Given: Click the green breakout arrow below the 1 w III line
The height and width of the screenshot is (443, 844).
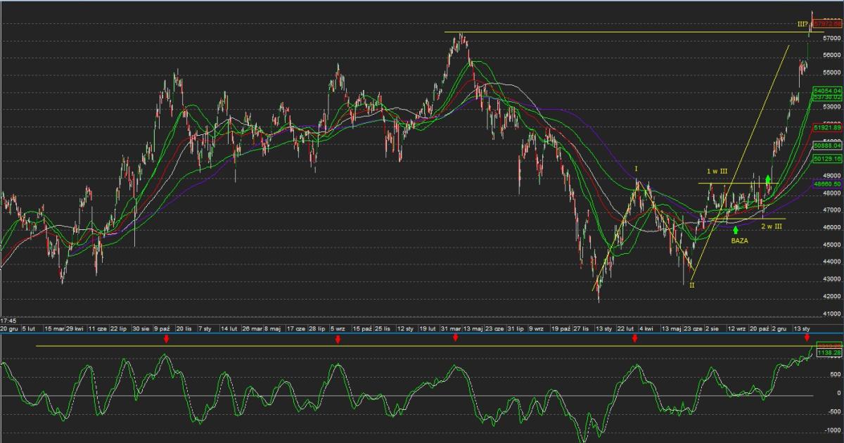Looking at the screenshot, I should pos(768,179).
